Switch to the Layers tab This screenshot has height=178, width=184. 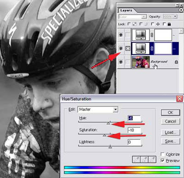126,10
